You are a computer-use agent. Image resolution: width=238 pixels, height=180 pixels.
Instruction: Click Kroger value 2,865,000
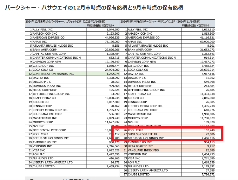208,98
